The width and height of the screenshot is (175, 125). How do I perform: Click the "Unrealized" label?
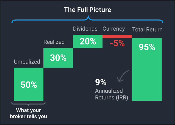click(26, 62)
